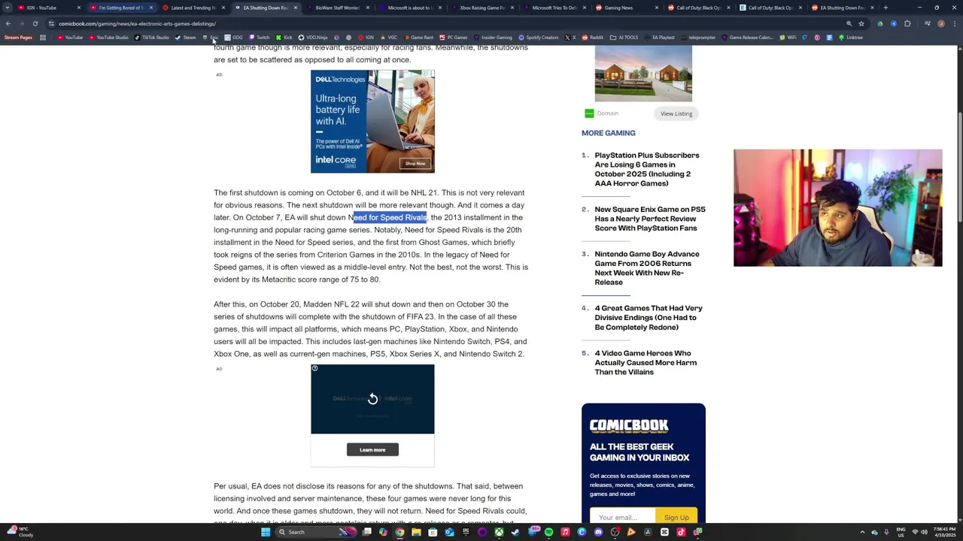Click Learn more under video ad
The image size is (963, 541).
point(372,449)
